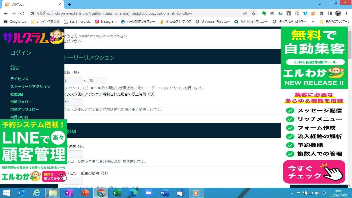Click the ログアウト link
Image resolution: width=352 pixels, height=198 pixels.
point(73,41)
